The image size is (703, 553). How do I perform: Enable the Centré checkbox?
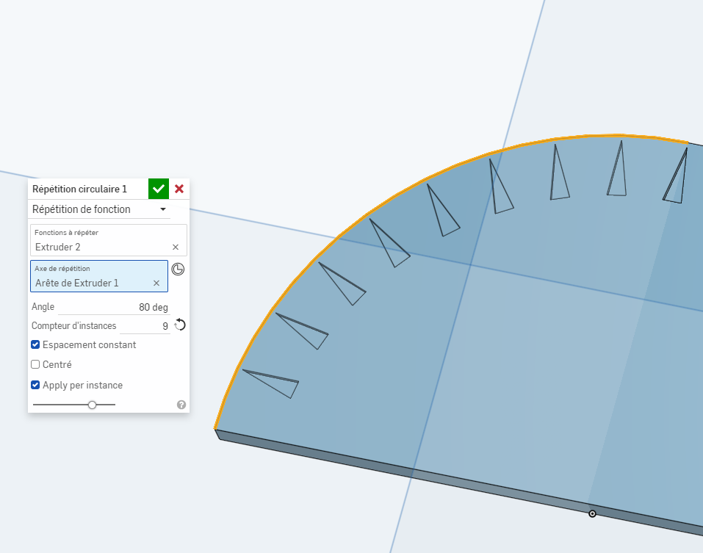coord(35,364)
